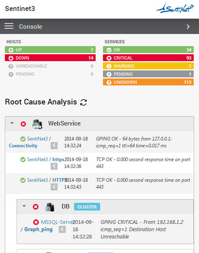Click the SentiNet3 logo
The image size is (199, 253).
coord(175,8)
